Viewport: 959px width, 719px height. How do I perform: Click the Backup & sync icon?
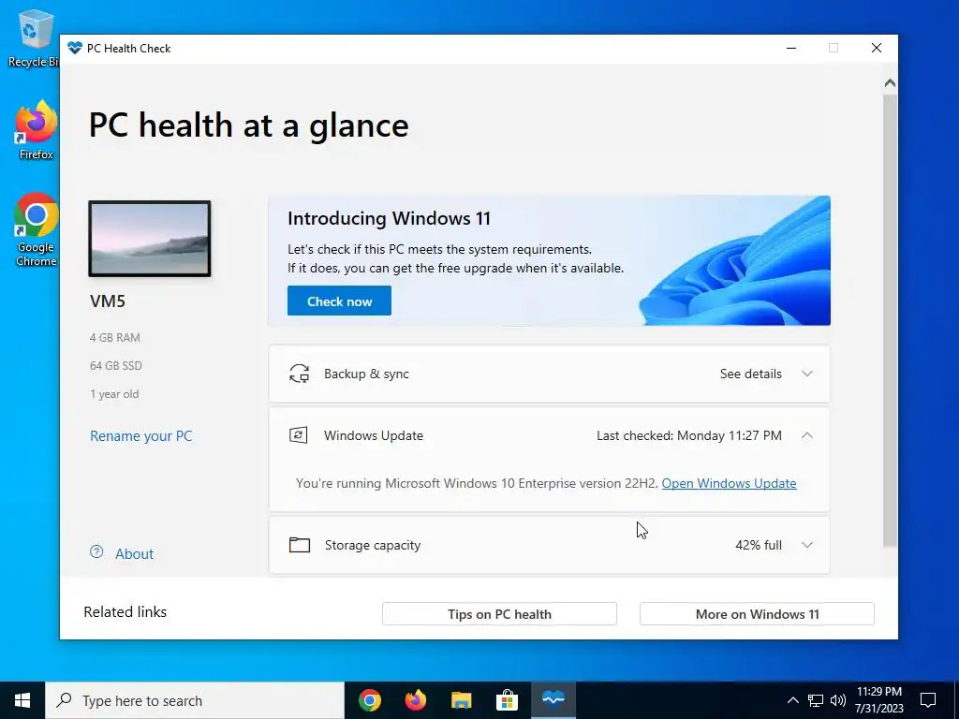click(x=299, y=374)
